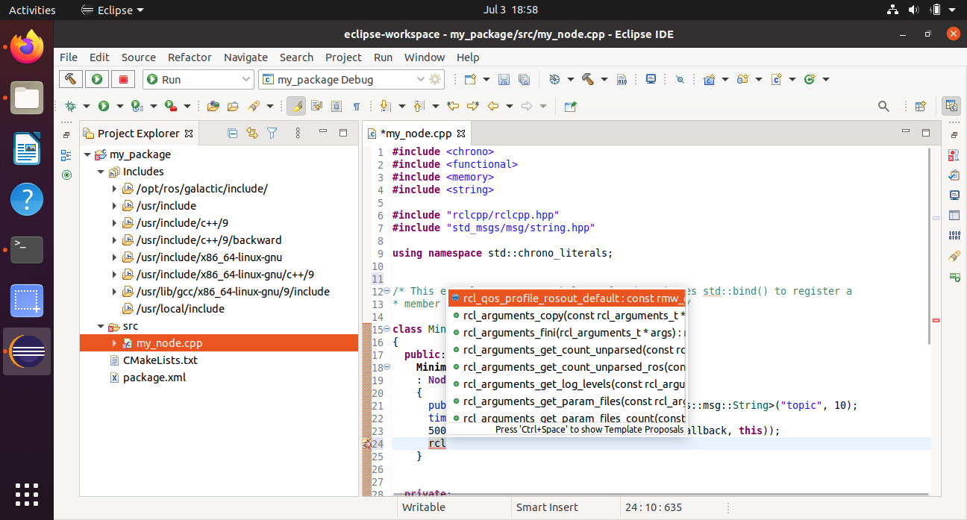This screenshot has width=967, height=520.
Task: Toggle Pin Editor in the toolbar
Action: (x=569, y=107)
